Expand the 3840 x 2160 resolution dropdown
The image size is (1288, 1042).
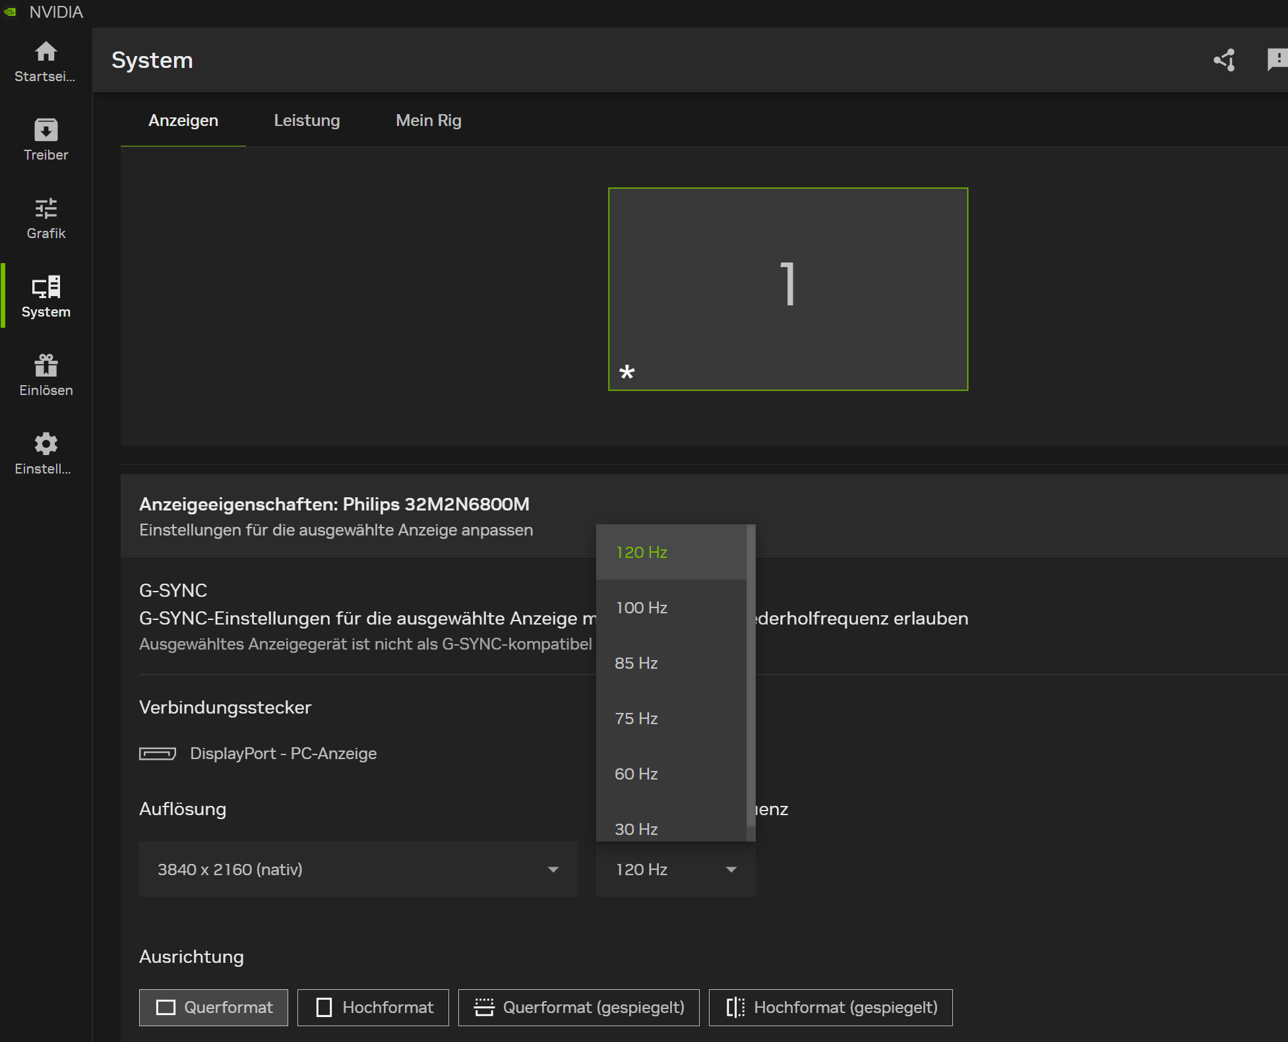point(358,869)
